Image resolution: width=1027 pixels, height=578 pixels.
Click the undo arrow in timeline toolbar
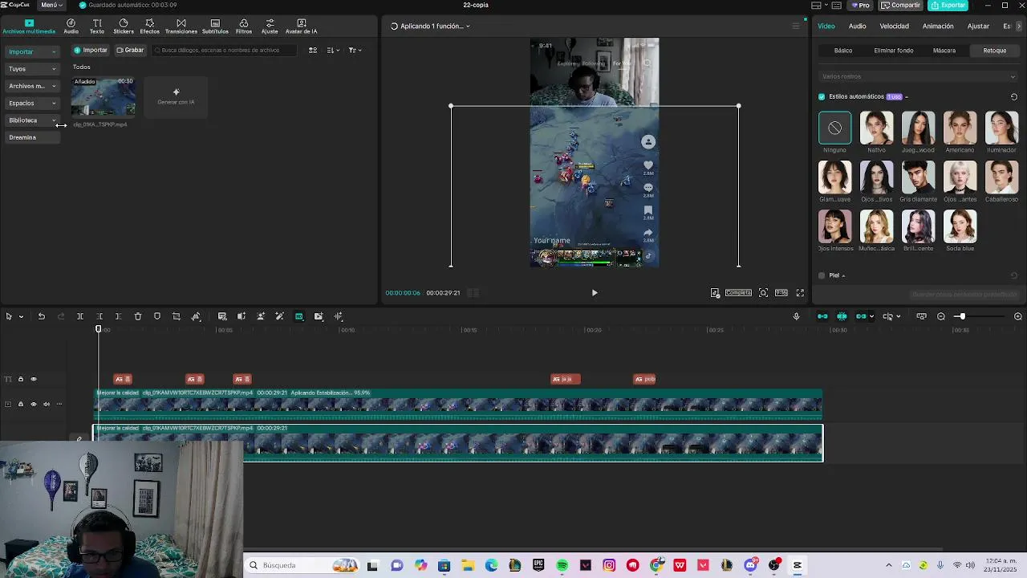(x=42, y=316)
